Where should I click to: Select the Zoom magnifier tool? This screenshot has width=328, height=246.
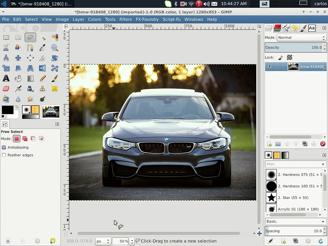[x=55, y=48]
